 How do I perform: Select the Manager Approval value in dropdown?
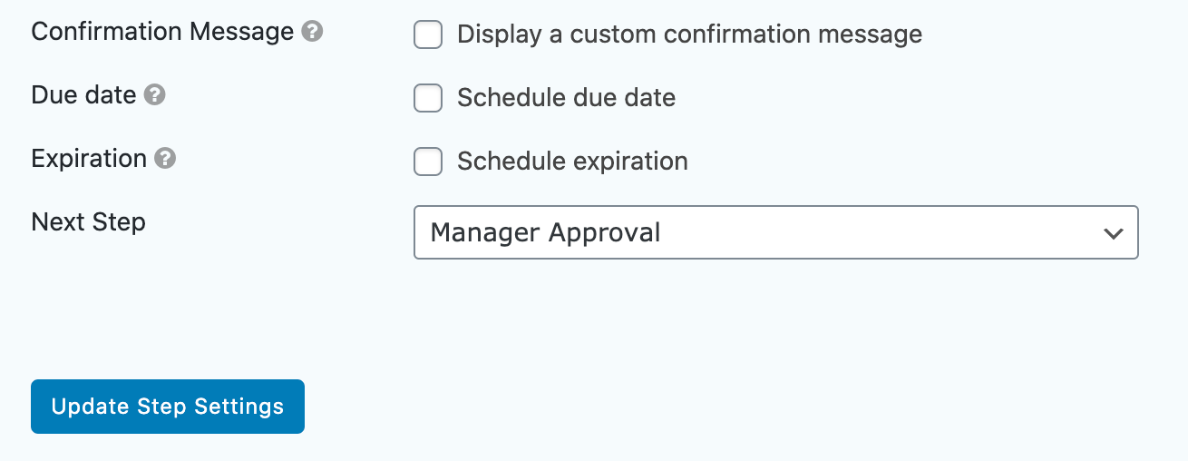click(x=545, y=233)
